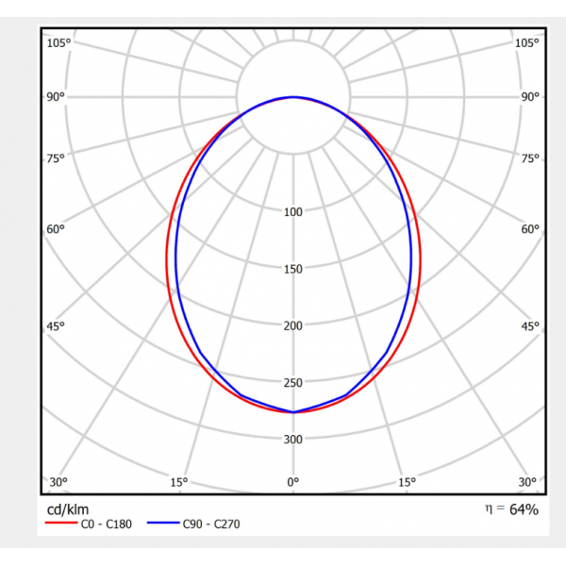Click the '300' intensity ring label
This screenshot has height=566, width=566.
[x=292, y=440]
